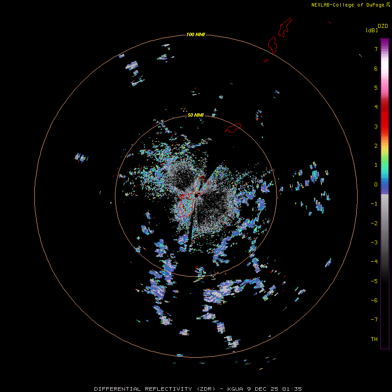Click the -6 tick label on color scale
The width and height of the screenshot is (392, 392).
point(374,301)
